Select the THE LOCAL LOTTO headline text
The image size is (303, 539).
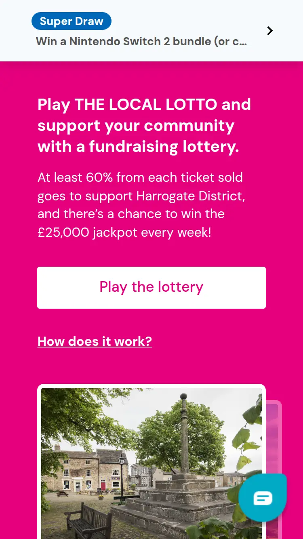(144, 125)
